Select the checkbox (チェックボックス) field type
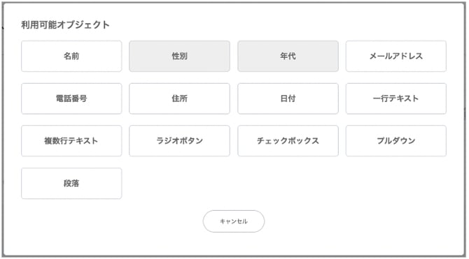Viewport: 469px width, 259px height. [x=288, y=141]
